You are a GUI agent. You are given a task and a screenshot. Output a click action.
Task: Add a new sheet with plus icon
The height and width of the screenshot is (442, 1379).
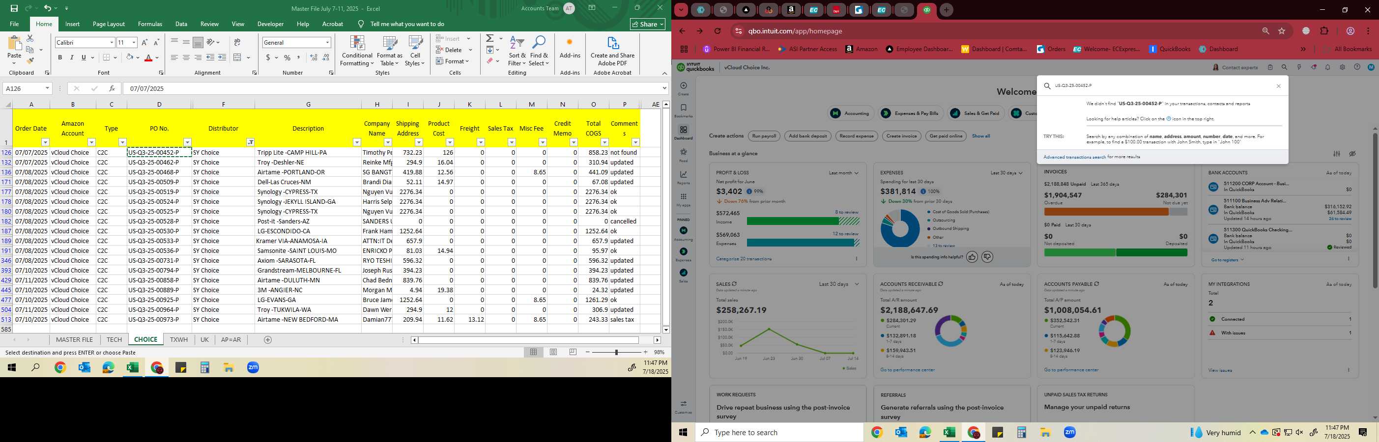[268, 340]
